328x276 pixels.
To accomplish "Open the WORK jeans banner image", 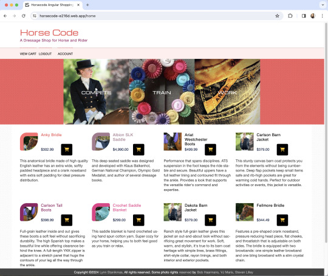I will pos(227,92).
